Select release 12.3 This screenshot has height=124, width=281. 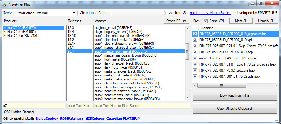[x=79, y=28]
